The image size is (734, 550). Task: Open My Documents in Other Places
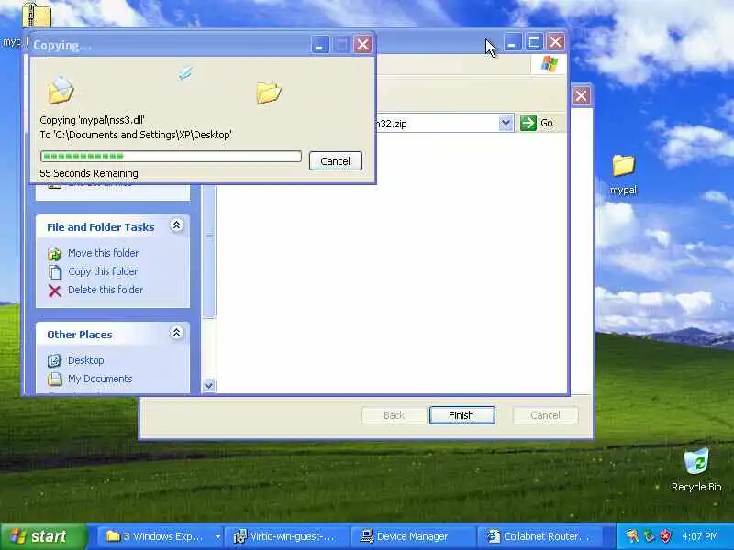[x=100, y=379]
